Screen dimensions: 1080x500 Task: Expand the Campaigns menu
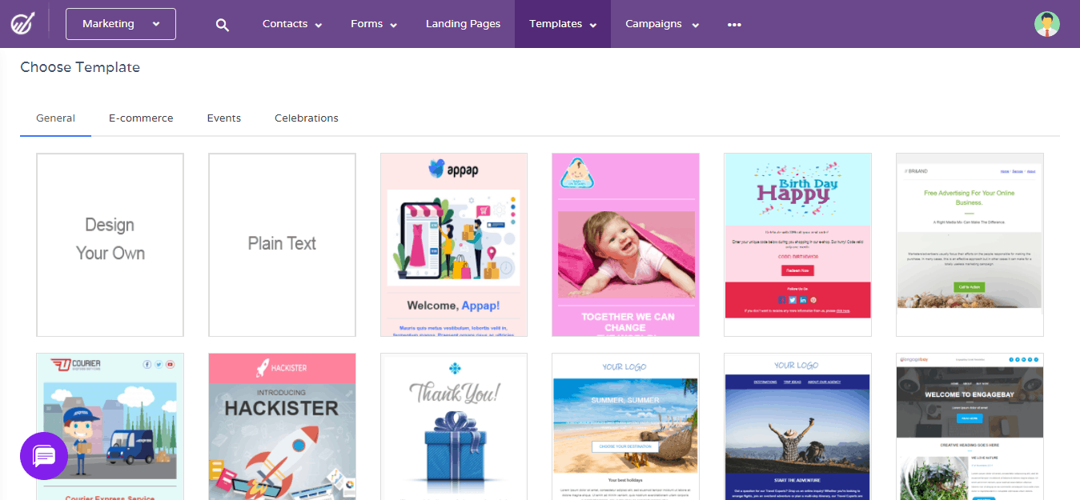coord(662,24)
